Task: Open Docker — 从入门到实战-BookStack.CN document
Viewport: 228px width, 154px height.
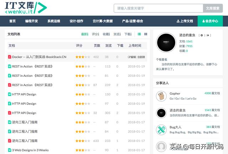Action: (x=39, y=57)
